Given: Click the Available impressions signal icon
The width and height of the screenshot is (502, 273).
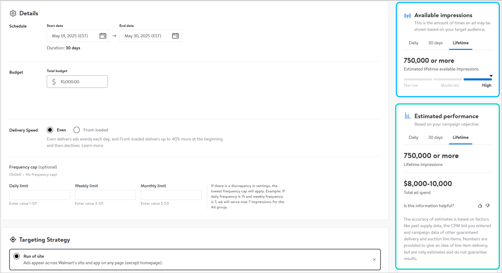Looking at the screenshot, I should [407, 15].
